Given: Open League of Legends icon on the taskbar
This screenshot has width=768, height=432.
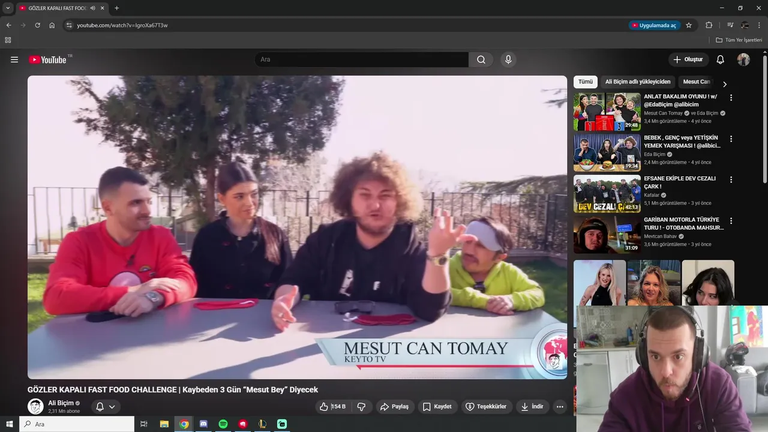Looking at the screenshot, I should (x=262, y=424).
